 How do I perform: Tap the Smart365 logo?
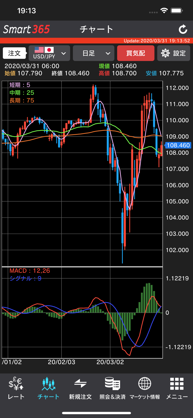(x=27, y=29)
